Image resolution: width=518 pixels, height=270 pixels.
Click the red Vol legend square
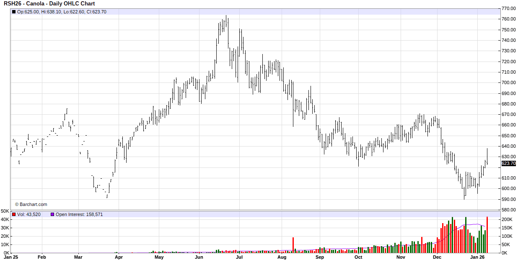[x=14, y=214]
